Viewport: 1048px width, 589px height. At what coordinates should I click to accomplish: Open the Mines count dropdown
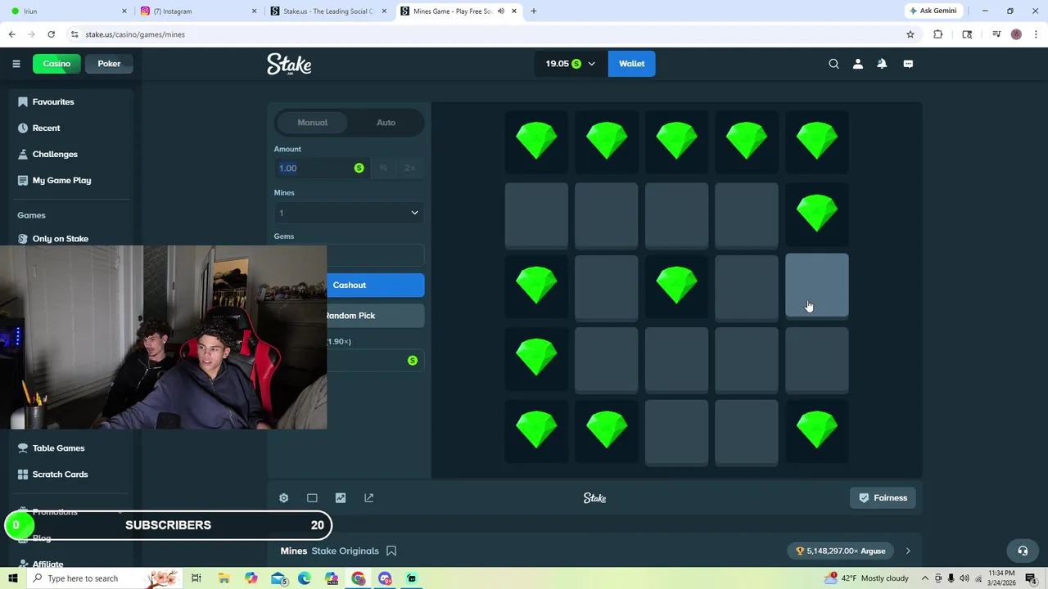pos(349,213)
